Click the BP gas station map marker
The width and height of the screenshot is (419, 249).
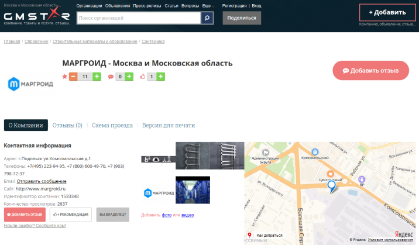(362, 179)
